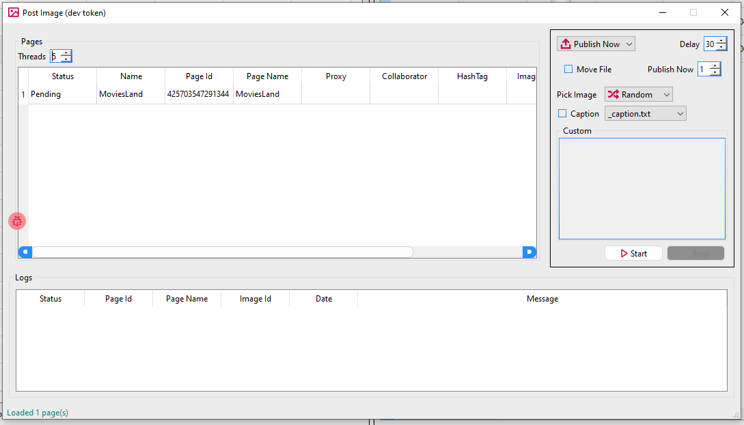Screen dimensions: 744x425
Task: Enable the Move File checkbox
Action: (568, 69)
